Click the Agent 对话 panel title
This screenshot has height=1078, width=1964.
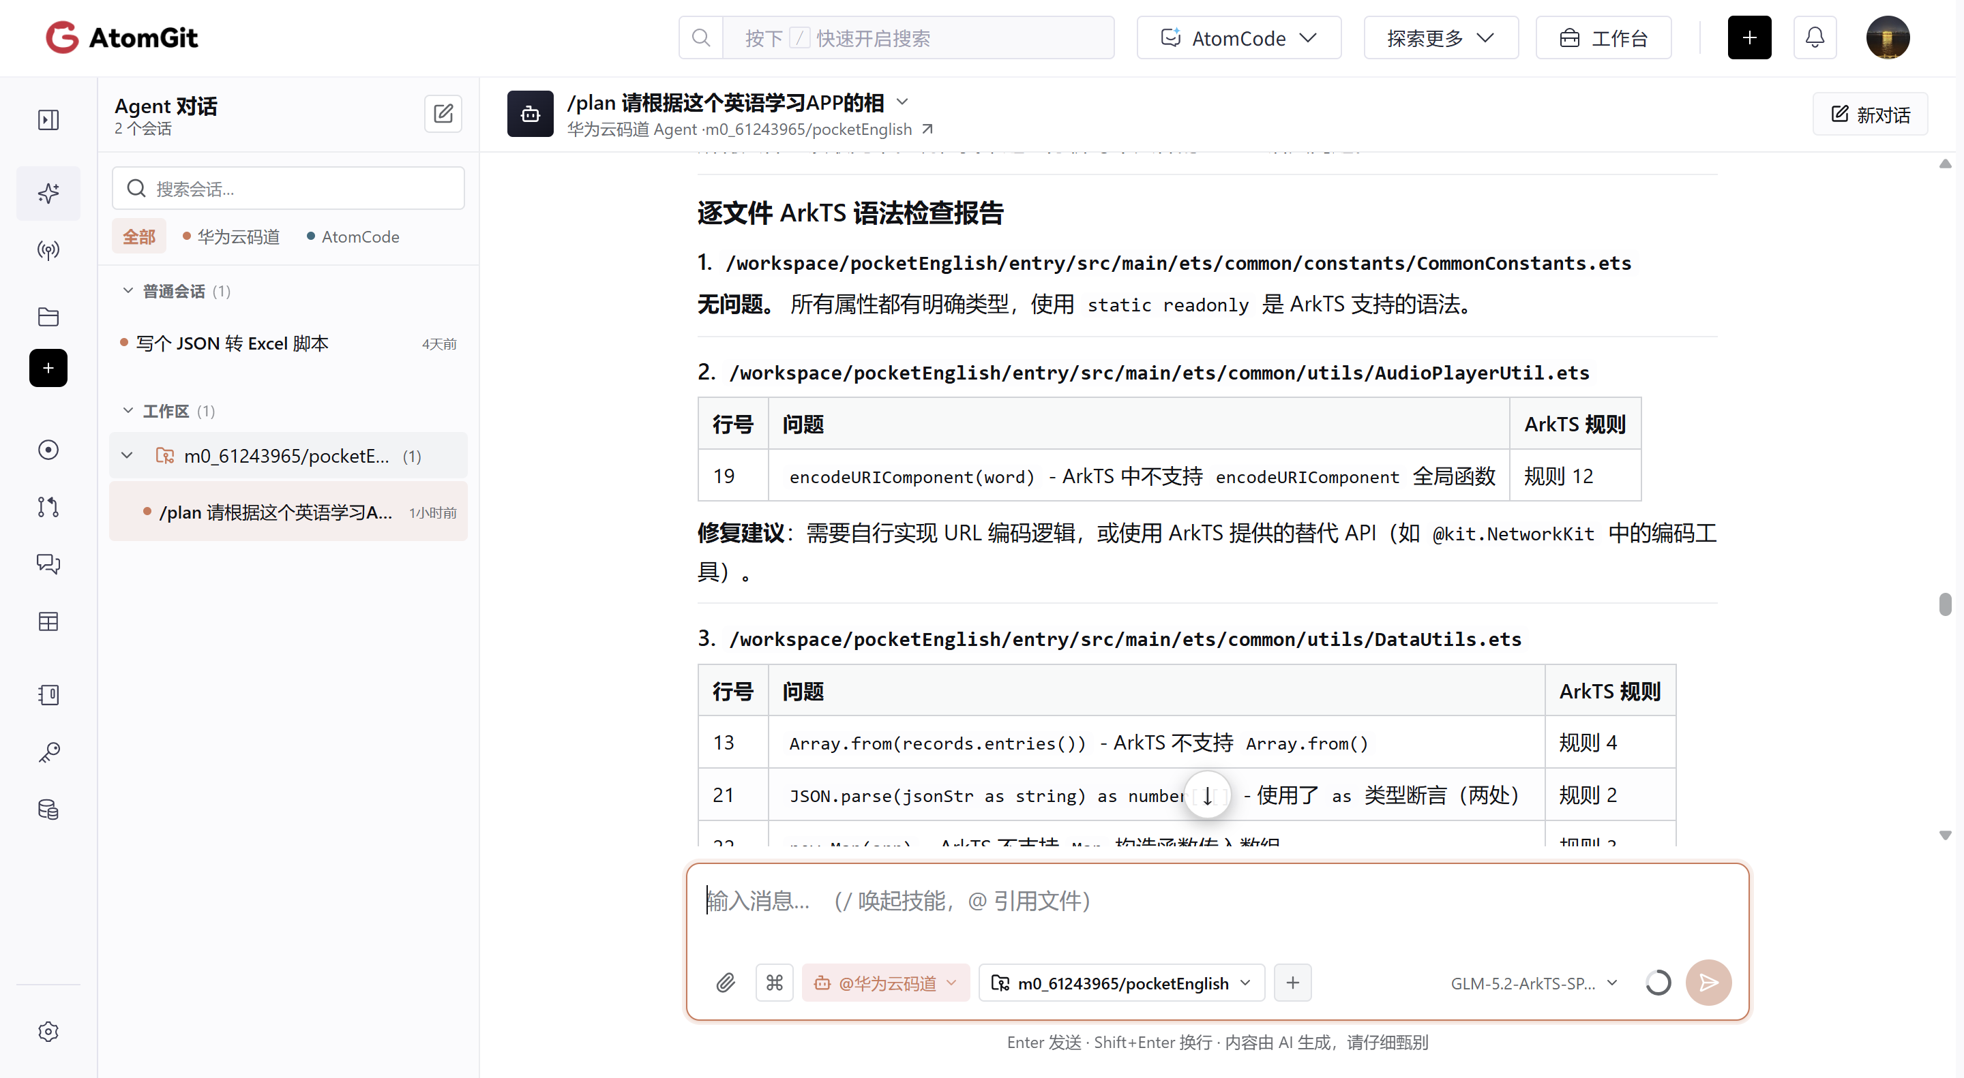click(166, 106)
